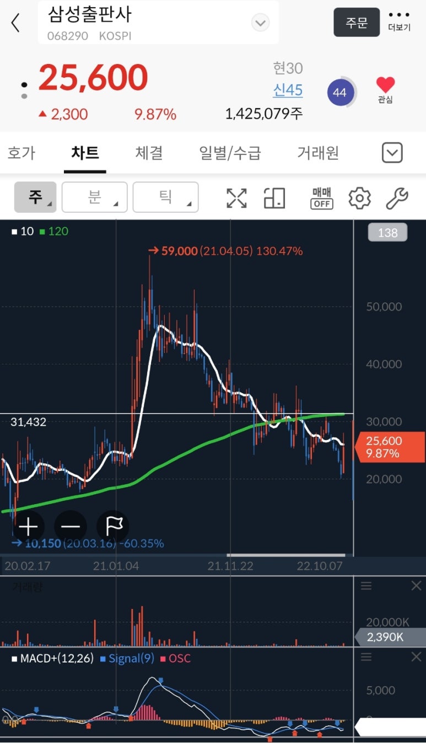Expand the stock name dropdown arrow

click(260, 23)
